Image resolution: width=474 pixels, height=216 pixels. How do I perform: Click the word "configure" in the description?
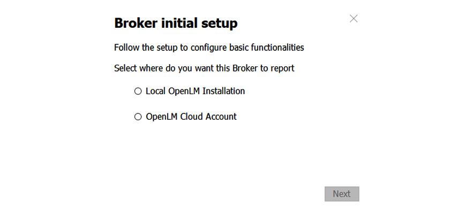click(208, 48)
